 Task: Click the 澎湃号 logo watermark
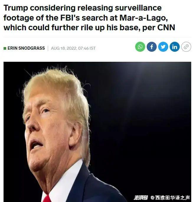[x=141, y=197]
